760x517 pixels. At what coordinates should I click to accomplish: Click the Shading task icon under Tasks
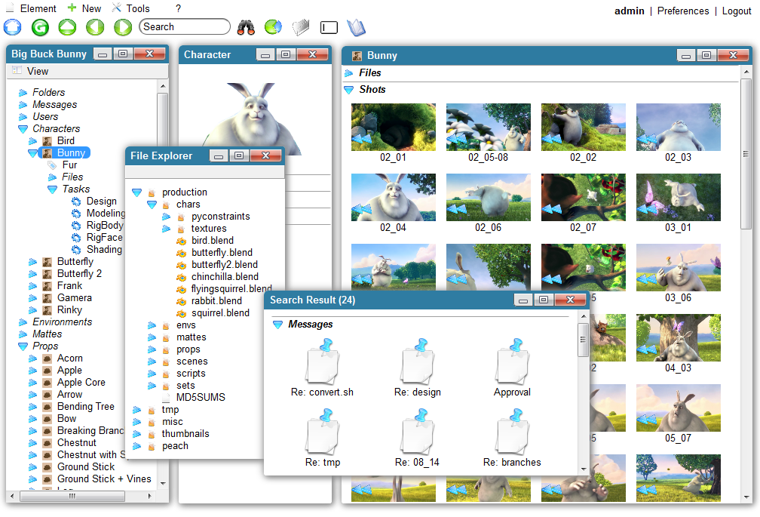click(76, 250)
